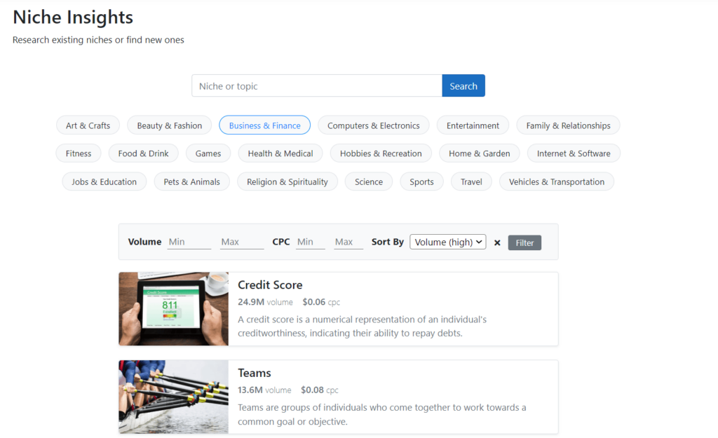718x438 pixels.
Task: Select the Art & Crafts category
Action: point(88,125)
